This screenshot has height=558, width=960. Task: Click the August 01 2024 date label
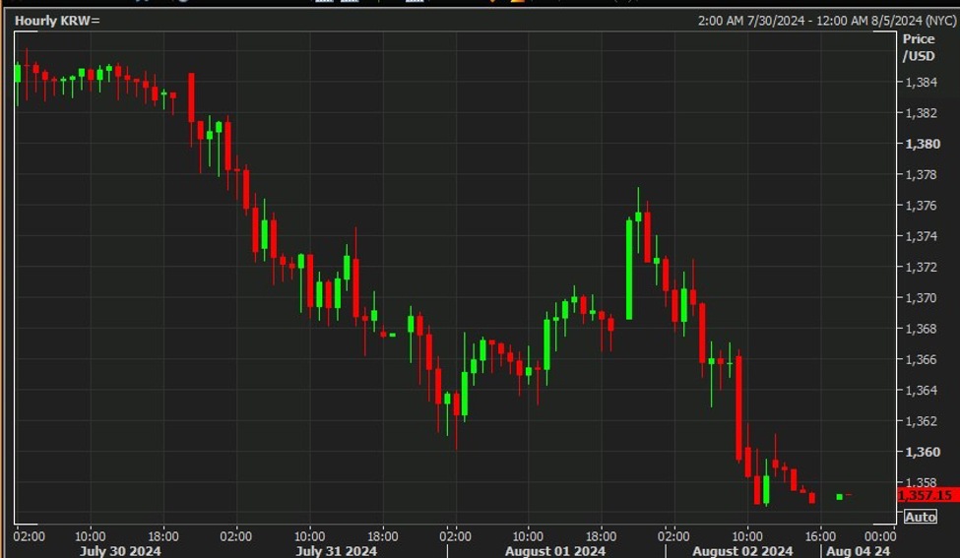554,551
